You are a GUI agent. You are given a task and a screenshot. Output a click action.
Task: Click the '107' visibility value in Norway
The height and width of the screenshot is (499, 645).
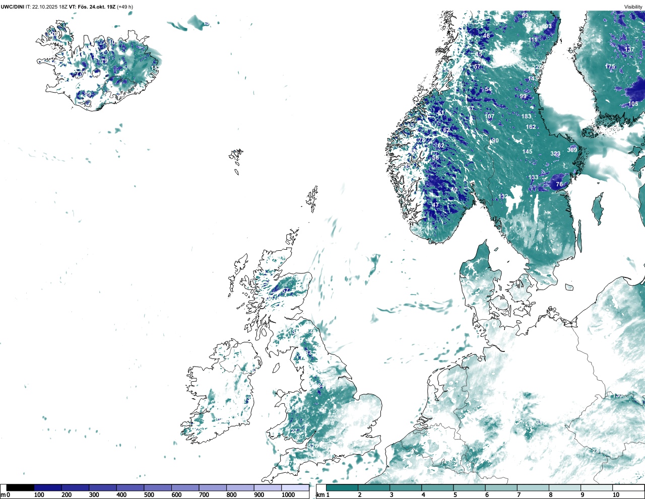click(489, 116)
